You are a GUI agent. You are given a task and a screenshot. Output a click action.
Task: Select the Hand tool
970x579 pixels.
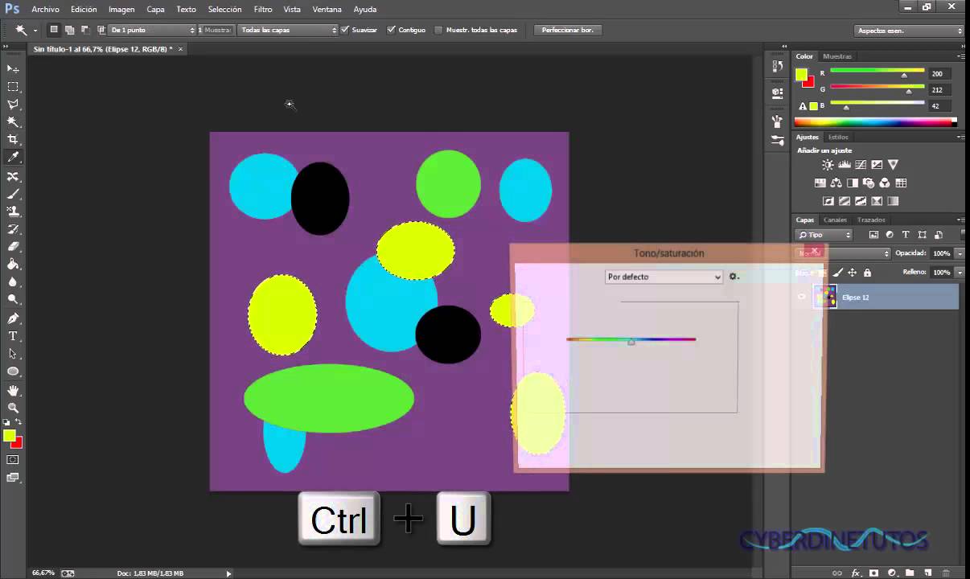(13, 390)
